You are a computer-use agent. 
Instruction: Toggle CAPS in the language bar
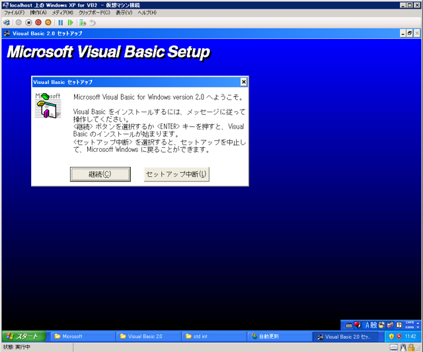pos(409,323)
